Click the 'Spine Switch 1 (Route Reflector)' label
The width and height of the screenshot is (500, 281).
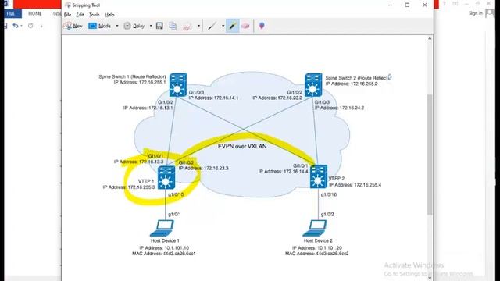pos(132,76)
